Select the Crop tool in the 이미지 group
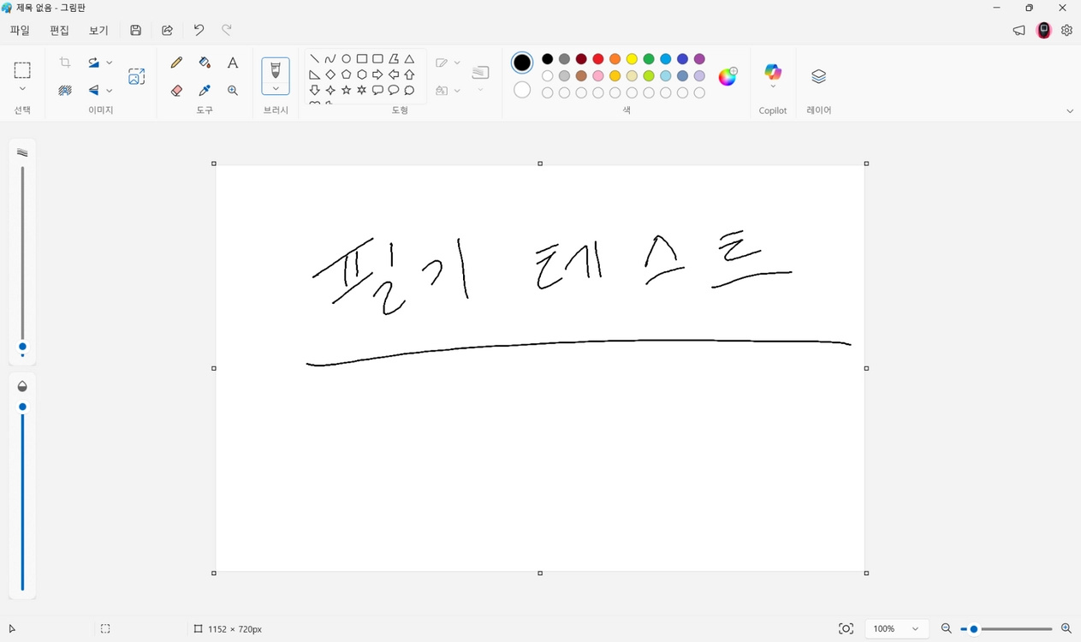The height and width of the screenshot is (642, 1081). 65,62
